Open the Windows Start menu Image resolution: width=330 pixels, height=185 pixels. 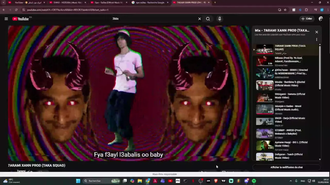point(78,181)
